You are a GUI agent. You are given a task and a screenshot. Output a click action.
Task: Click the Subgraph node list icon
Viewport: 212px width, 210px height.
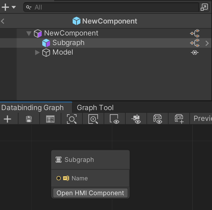point(59,160)
